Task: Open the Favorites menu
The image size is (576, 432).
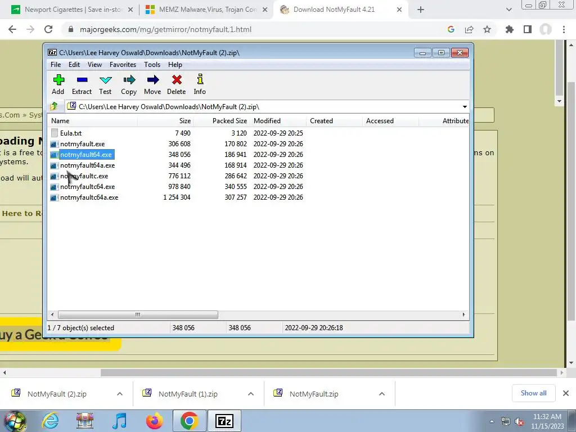Action: coord(123,65)
